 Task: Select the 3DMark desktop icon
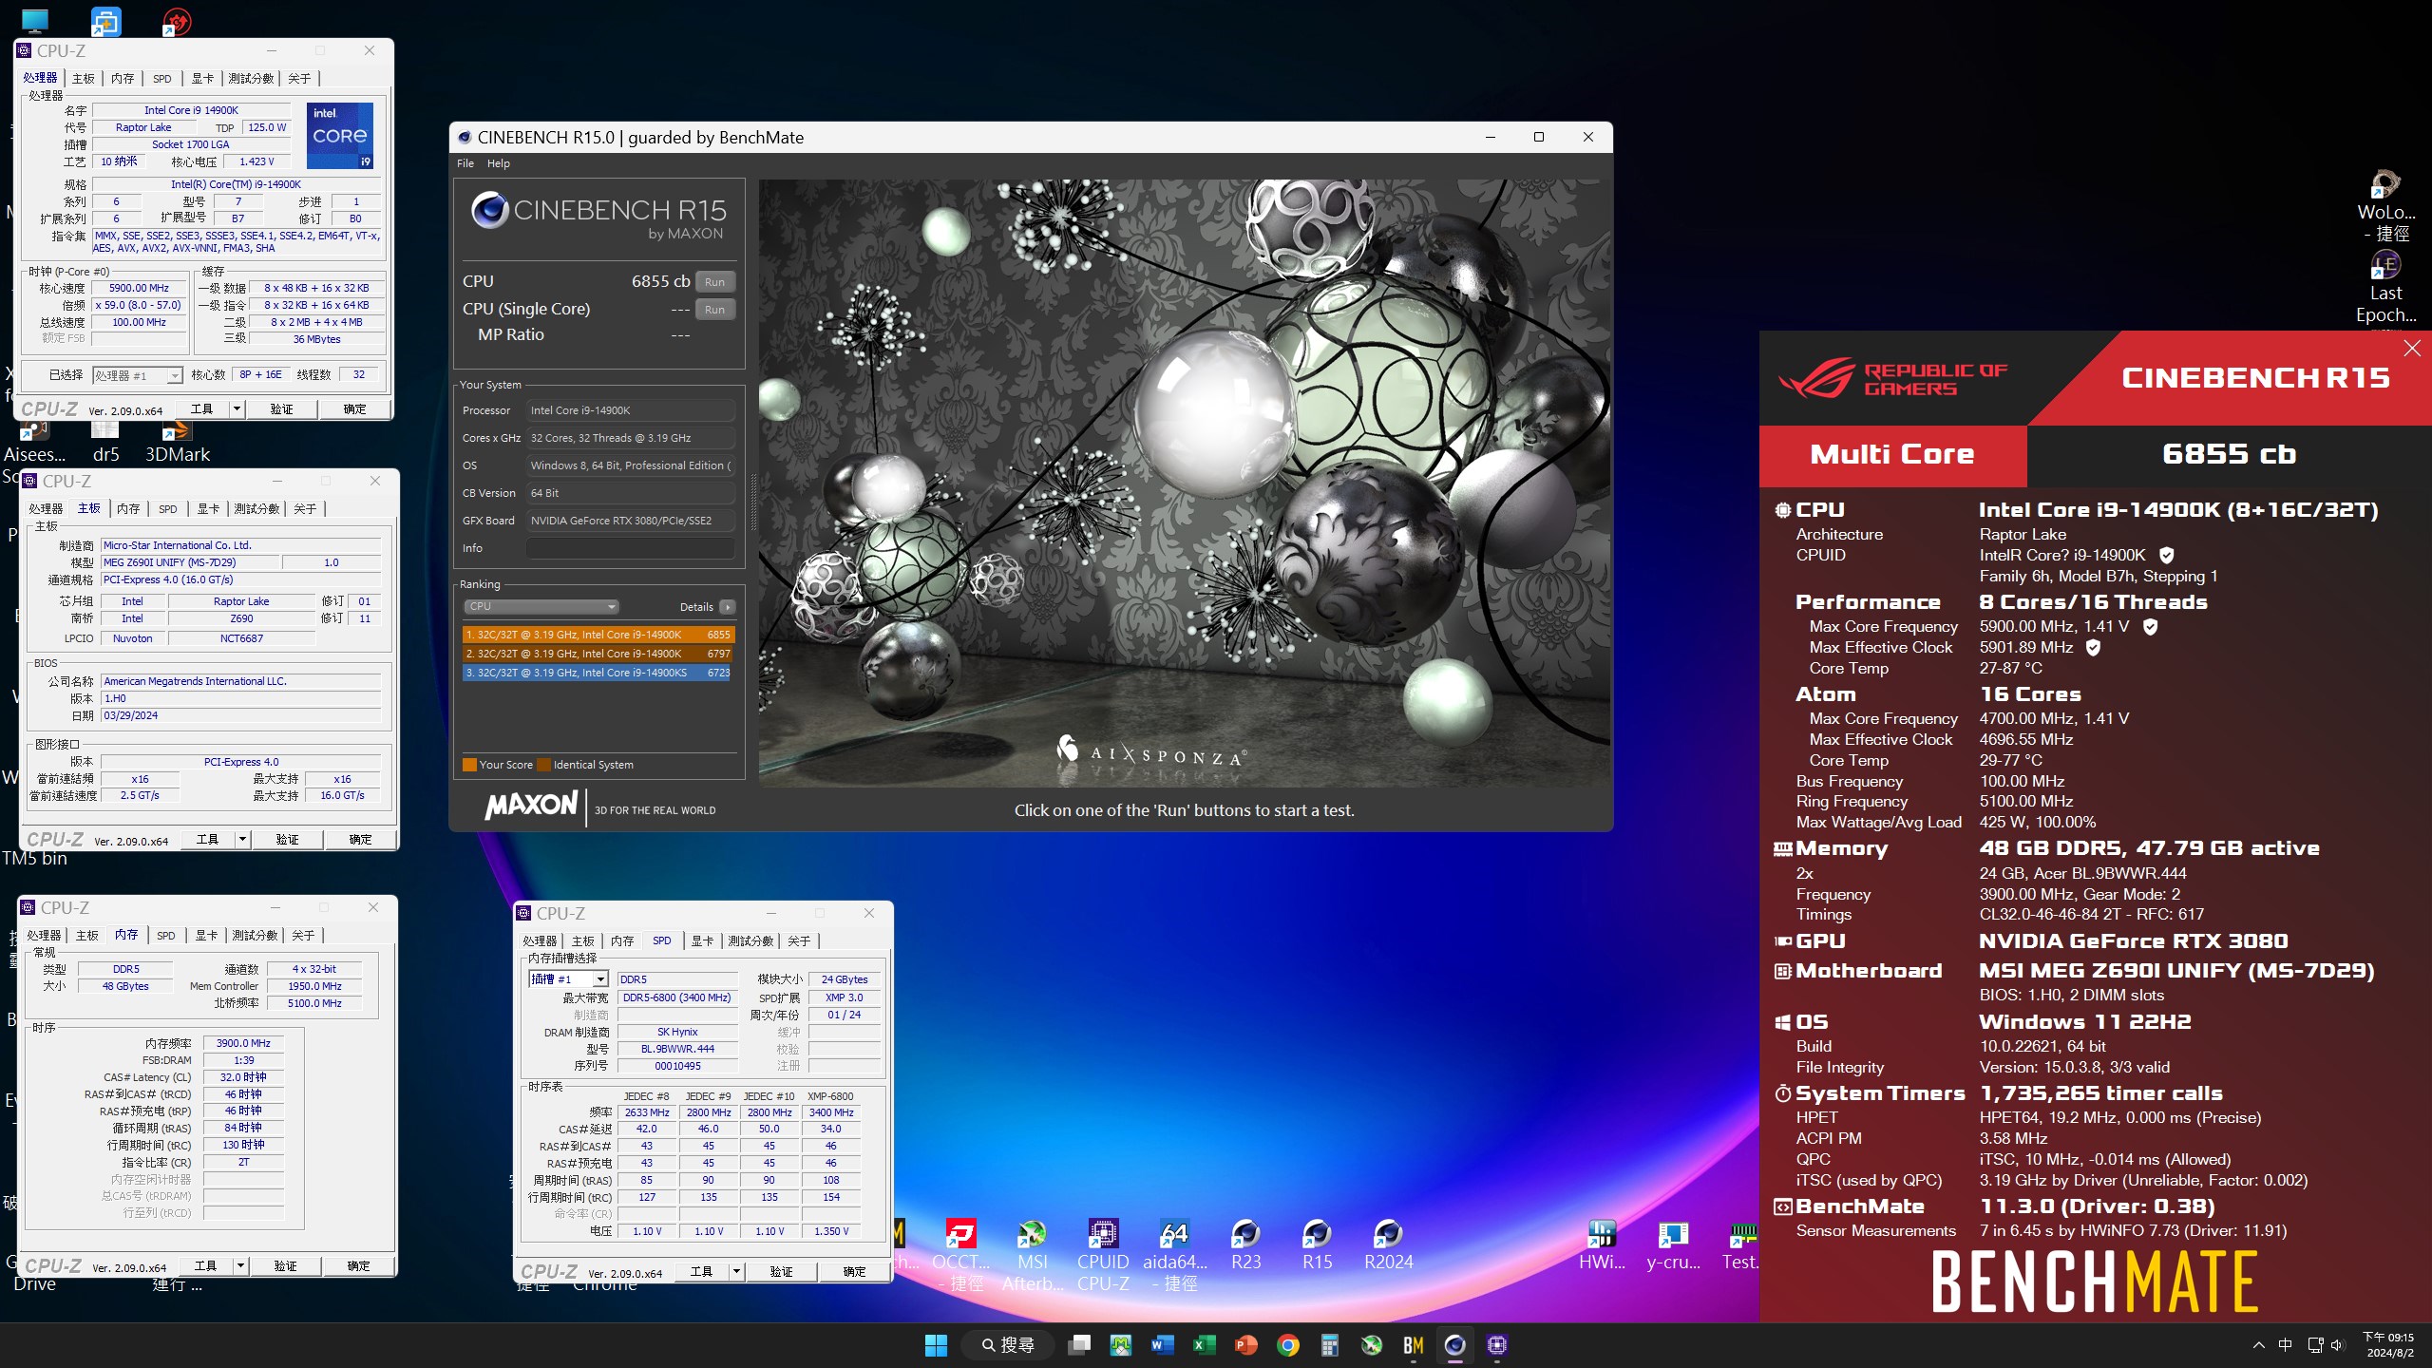pyautogui.click(x=178, y=443)
